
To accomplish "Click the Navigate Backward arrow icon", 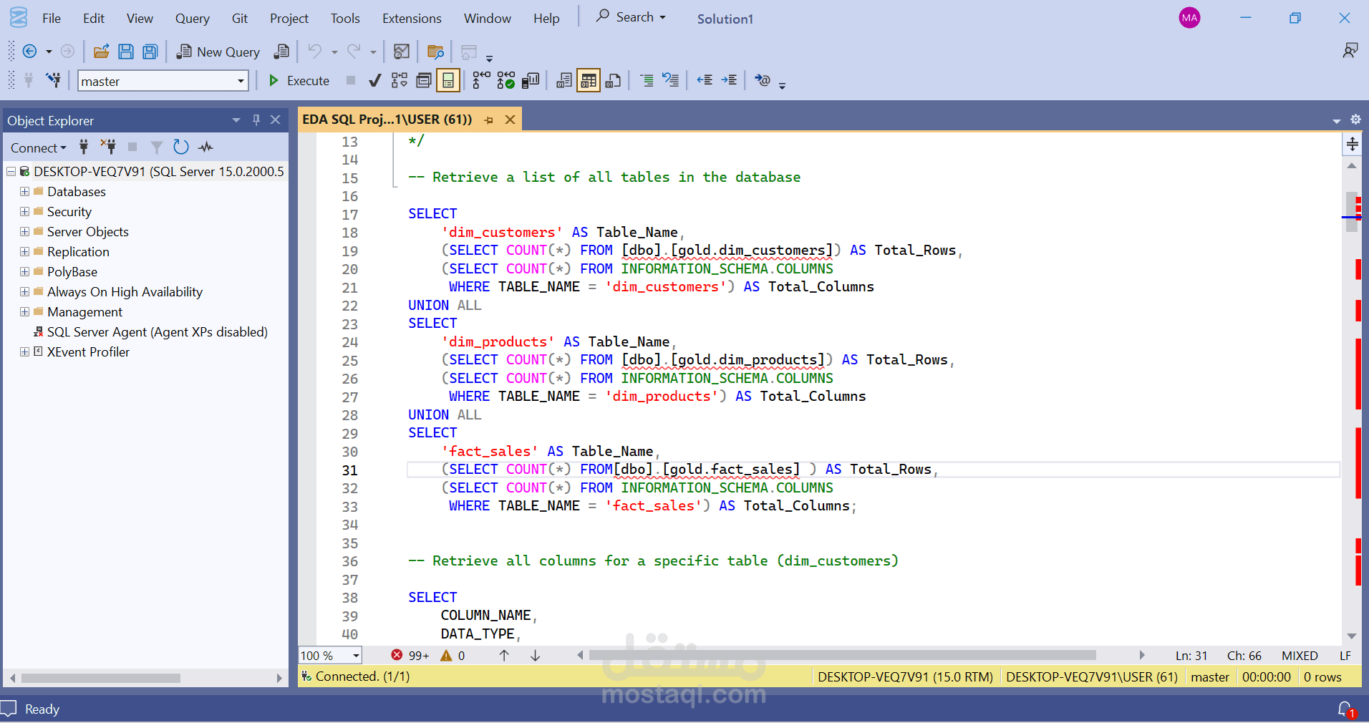I will click(x=29, y=52).
